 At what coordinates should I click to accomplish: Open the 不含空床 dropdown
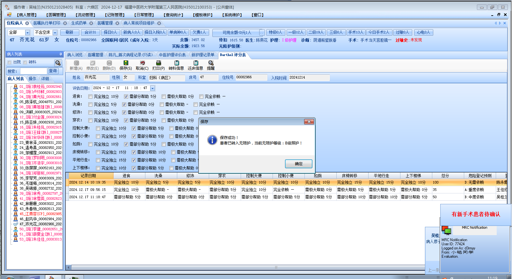(55, 32)
